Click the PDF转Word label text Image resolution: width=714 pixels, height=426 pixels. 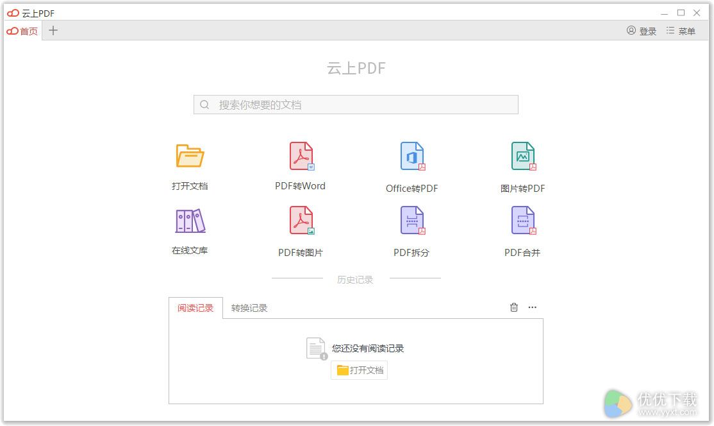(300, 186)
